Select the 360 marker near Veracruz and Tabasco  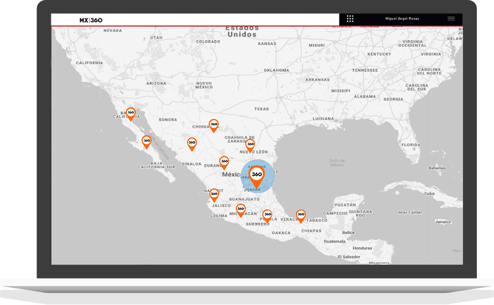(301, 214)
